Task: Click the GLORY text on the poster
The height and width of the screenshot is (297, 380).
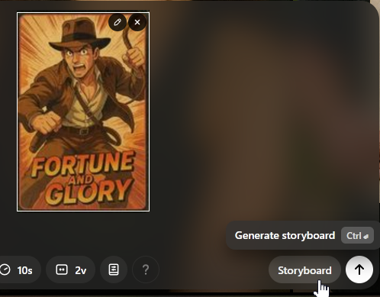Action: point(89,192)
